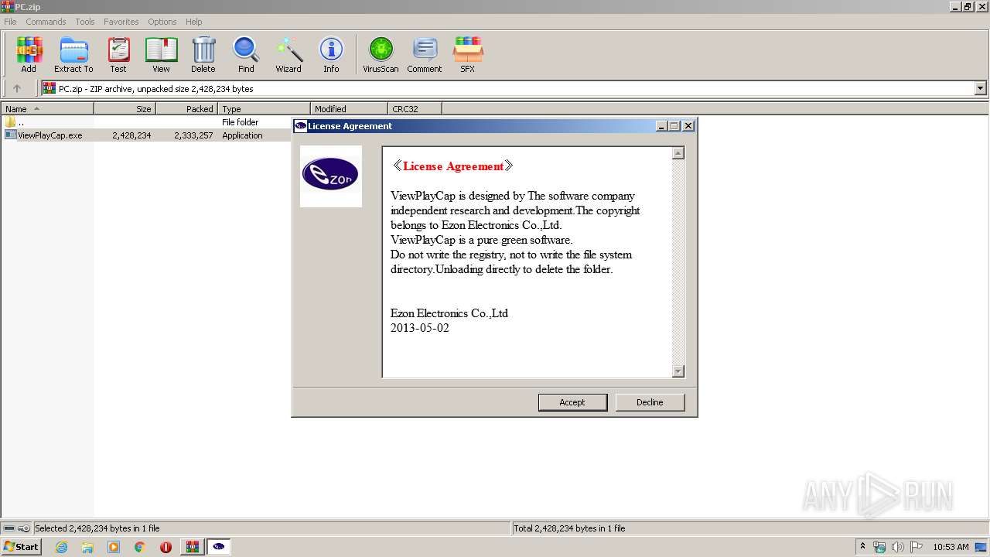Go up one folder level arrow
The width and height of the screenshot is (990, 557).
point(17,88)
